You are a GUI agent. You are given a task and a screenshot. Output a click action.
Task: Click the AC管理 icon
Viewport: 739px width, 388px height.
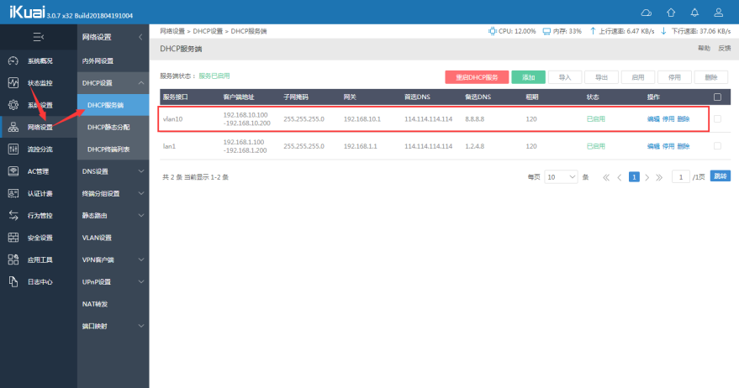(x=13, y=171)
